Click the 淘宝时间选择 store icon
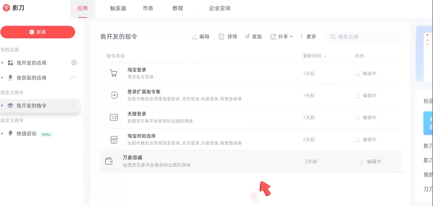Image resolution: width=433 pixels, height=206 pixels. (x=114, y=139)
